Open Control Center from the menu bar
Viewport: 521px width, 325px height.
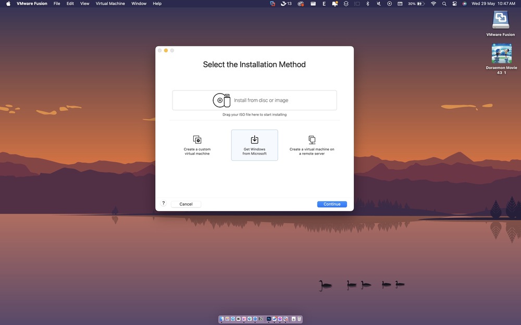coord(453,4)
